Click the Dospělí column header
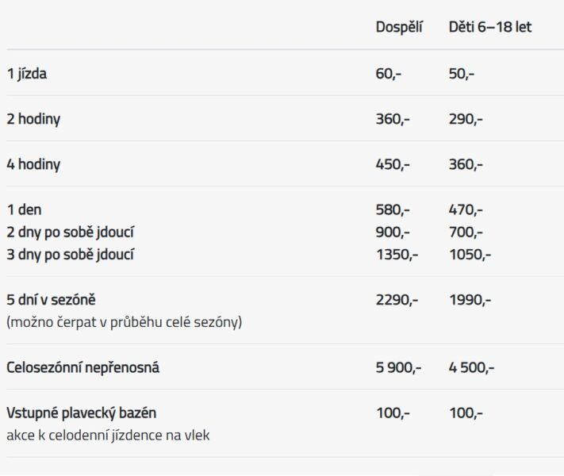Image resolution: width=564 pixels, height=476 pixels. point(399,27)
